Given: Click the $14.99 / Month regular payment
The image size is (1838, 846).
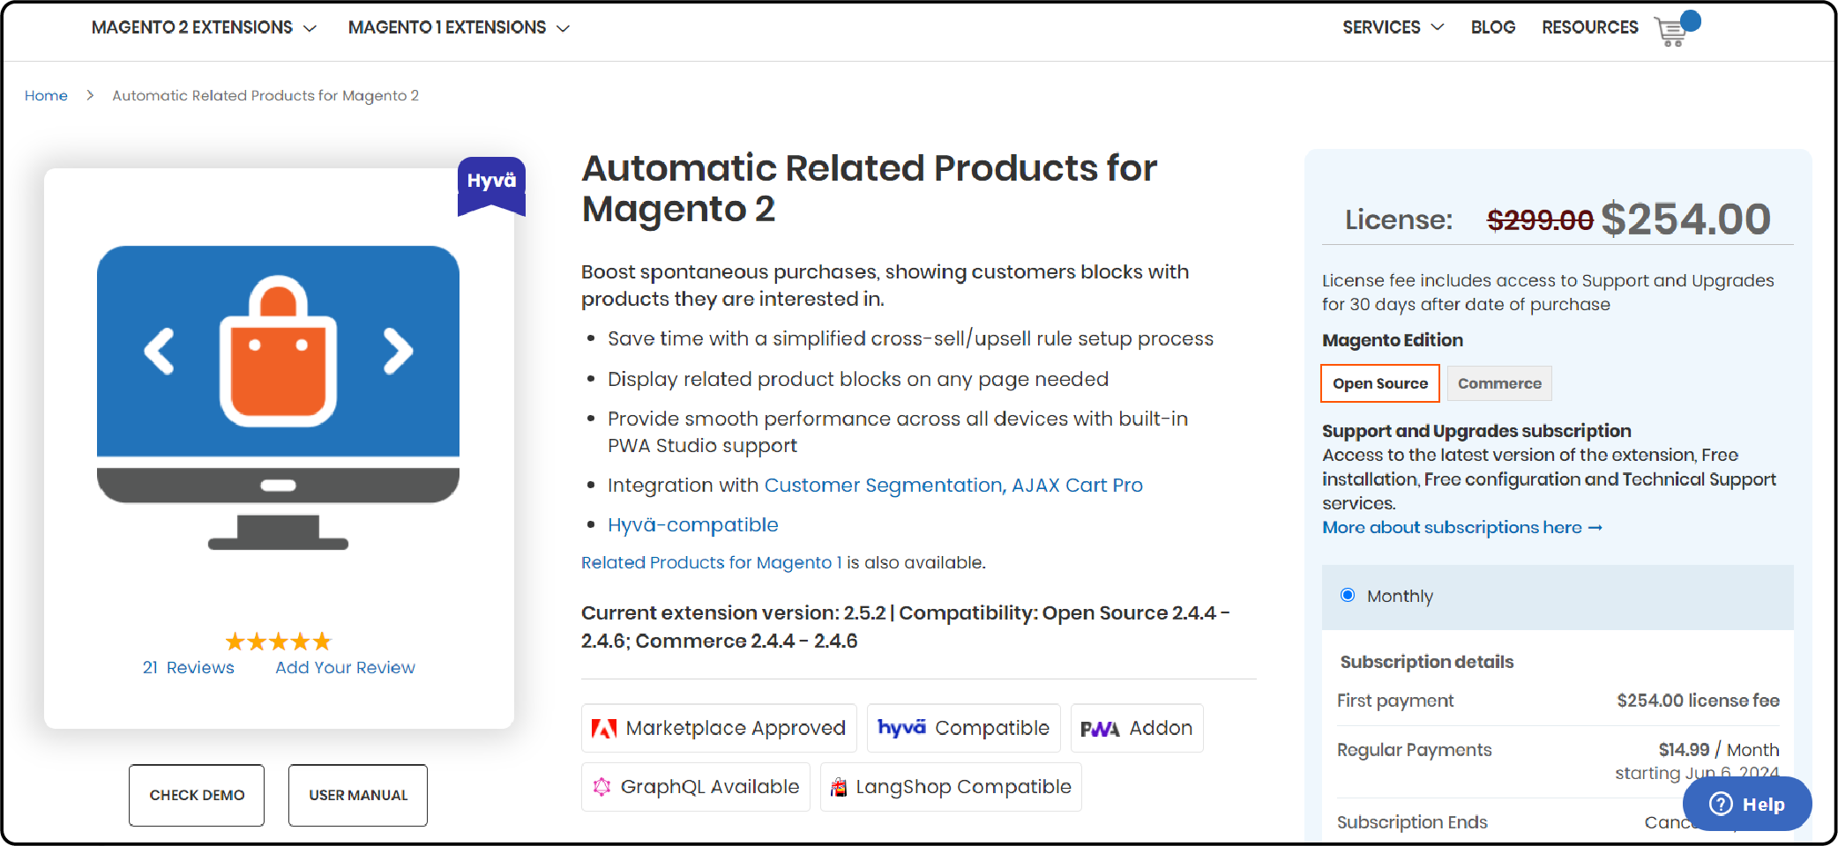Looking at the screenshot, I should click(1718, 750).
